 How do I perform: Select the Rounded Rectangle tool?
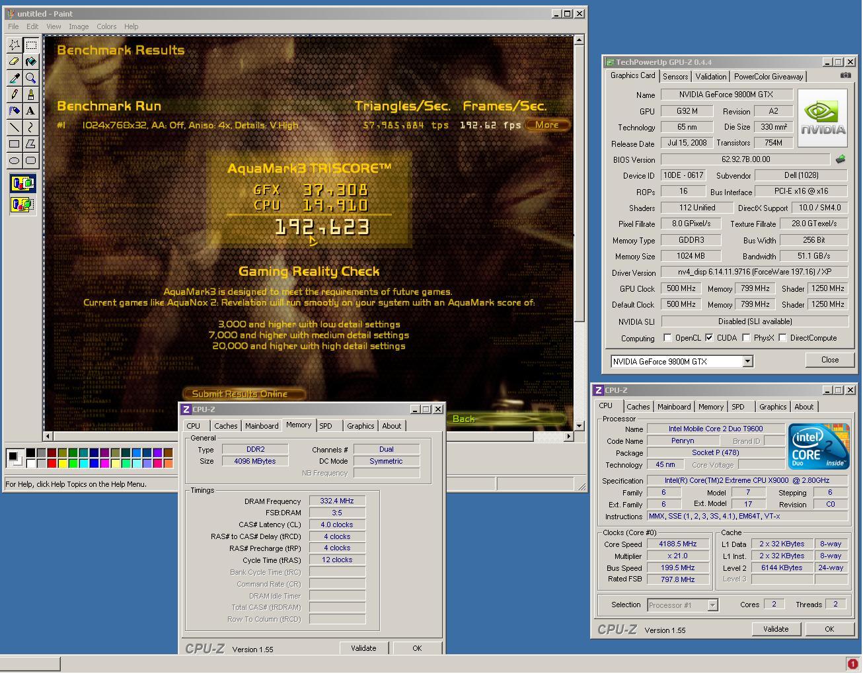point(30,160)
